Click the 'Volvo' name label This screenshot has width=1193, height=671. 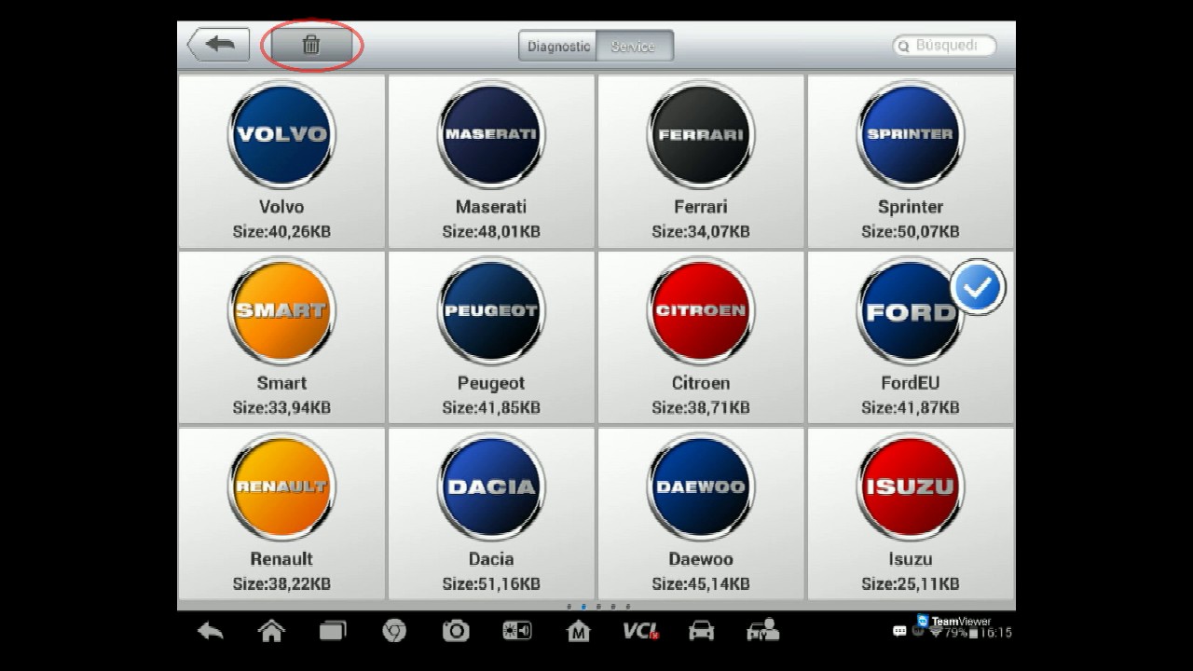click(x=281, y=207)
